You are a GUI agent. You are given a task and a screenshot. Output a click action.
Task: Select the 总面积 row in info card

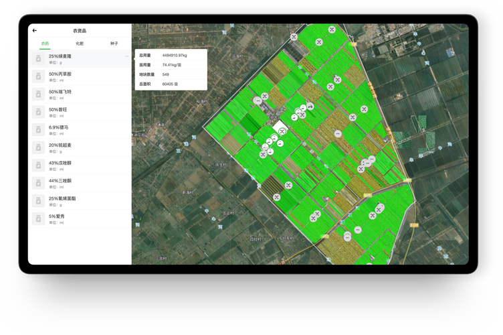tap(171, 84)
